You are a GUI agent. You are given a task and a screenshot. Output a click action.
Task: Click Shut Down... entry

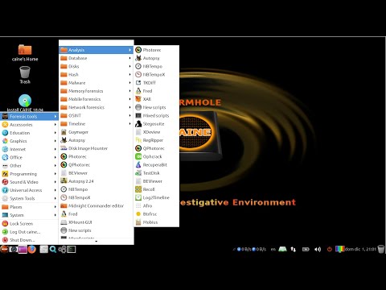[29, 240]
